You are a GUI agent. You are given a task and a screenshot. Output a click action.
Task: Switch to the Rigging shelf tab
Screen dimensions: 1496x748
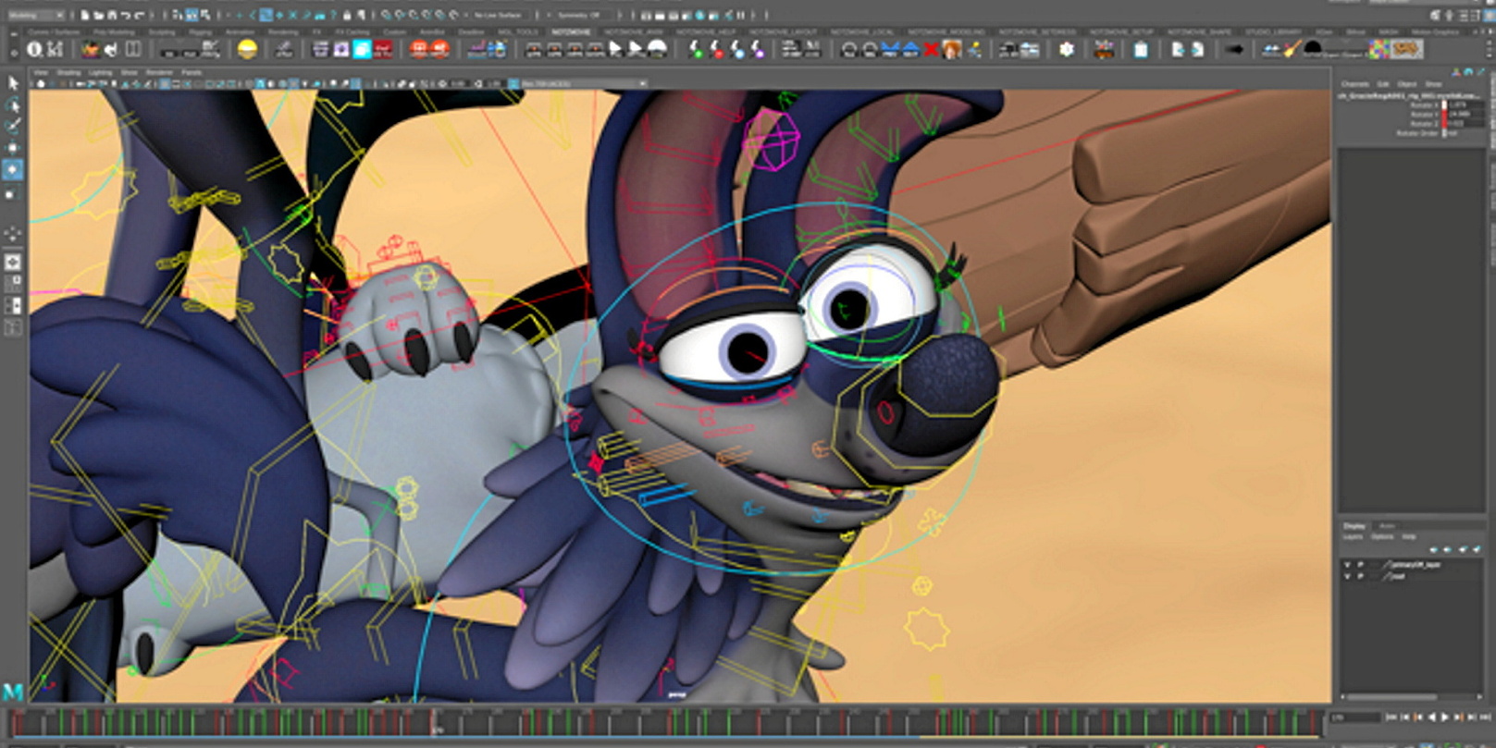click(x=200, y=32)
